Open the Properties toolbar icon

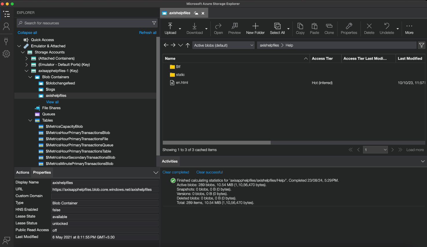[x=349, y=26]
